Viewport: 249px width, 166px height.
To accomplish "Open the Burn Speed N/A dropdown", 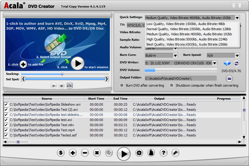I will [x=237, y=56].
